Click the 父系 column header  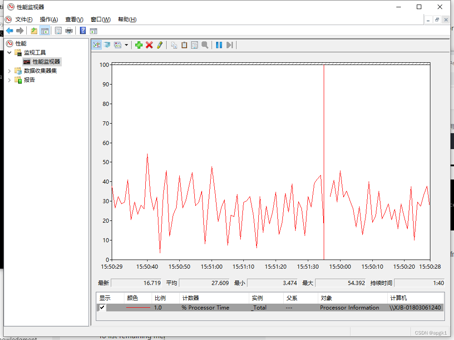(x=301, y=298)
